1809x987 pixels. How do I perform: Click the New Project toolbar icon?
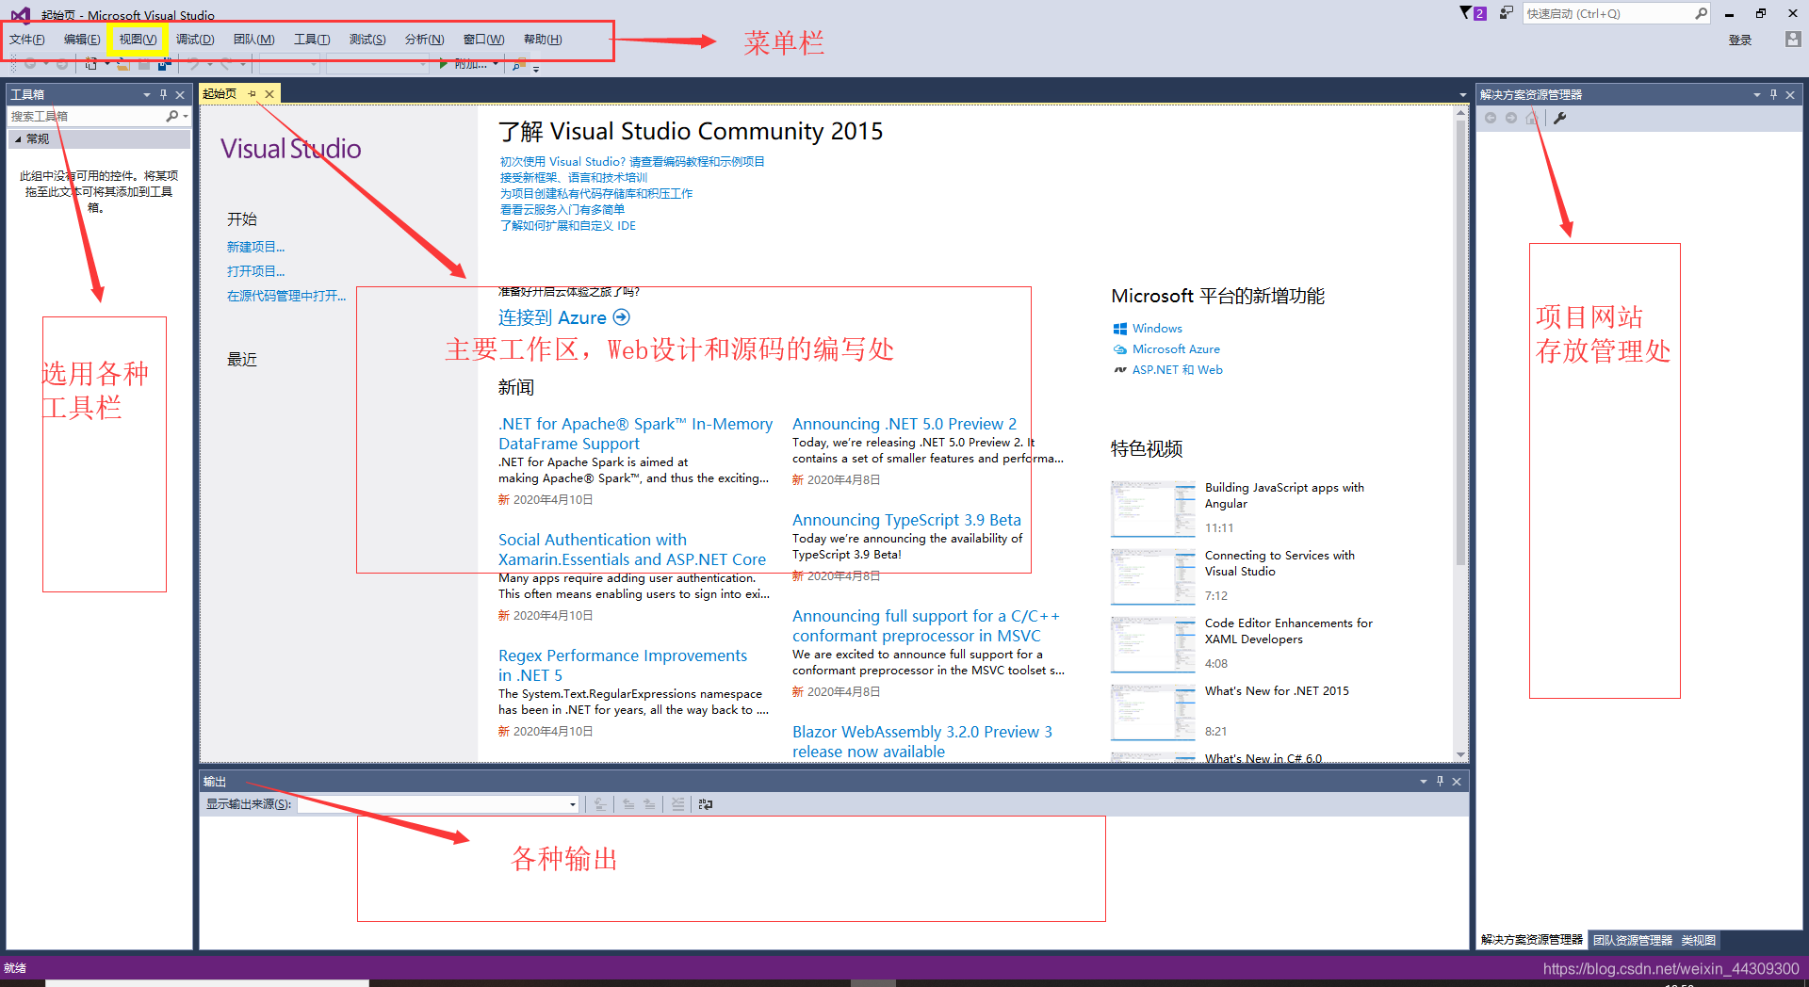pyautogui.click(x=90, y=64)
